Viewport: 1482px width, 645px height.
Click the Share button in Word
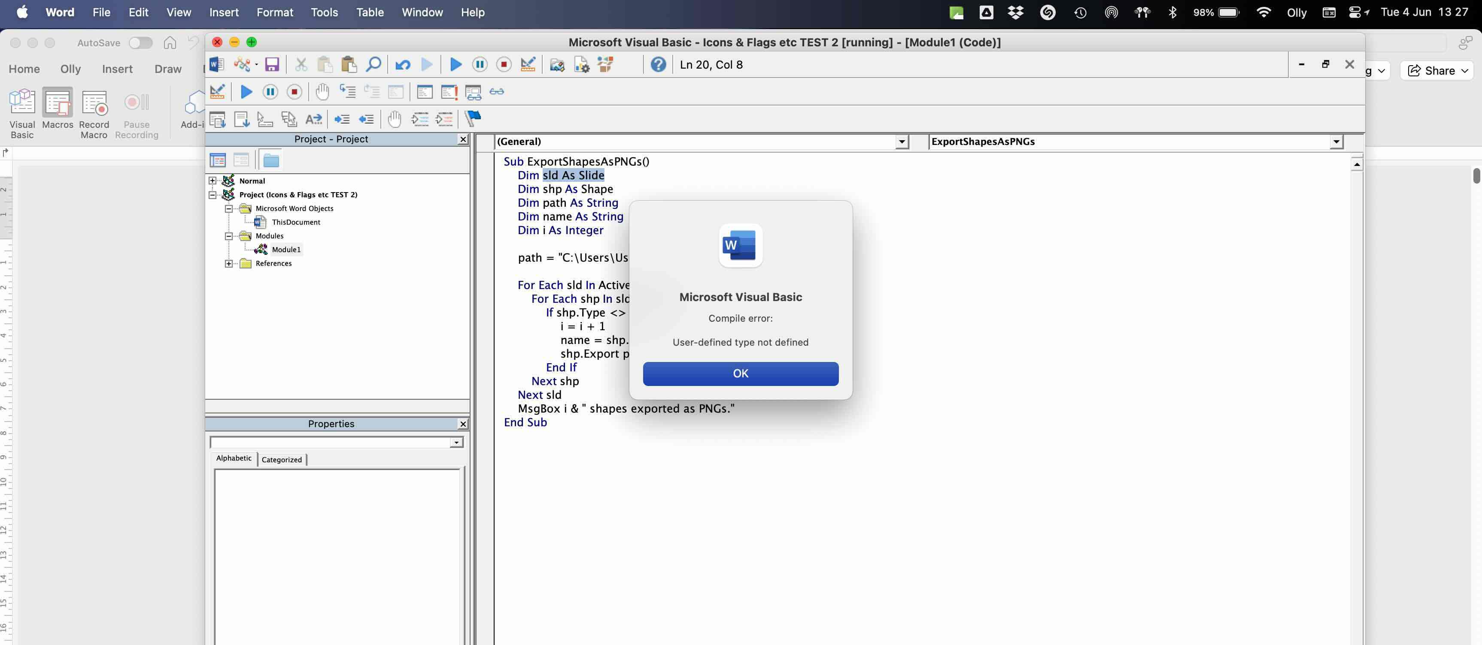[1437, 70]
